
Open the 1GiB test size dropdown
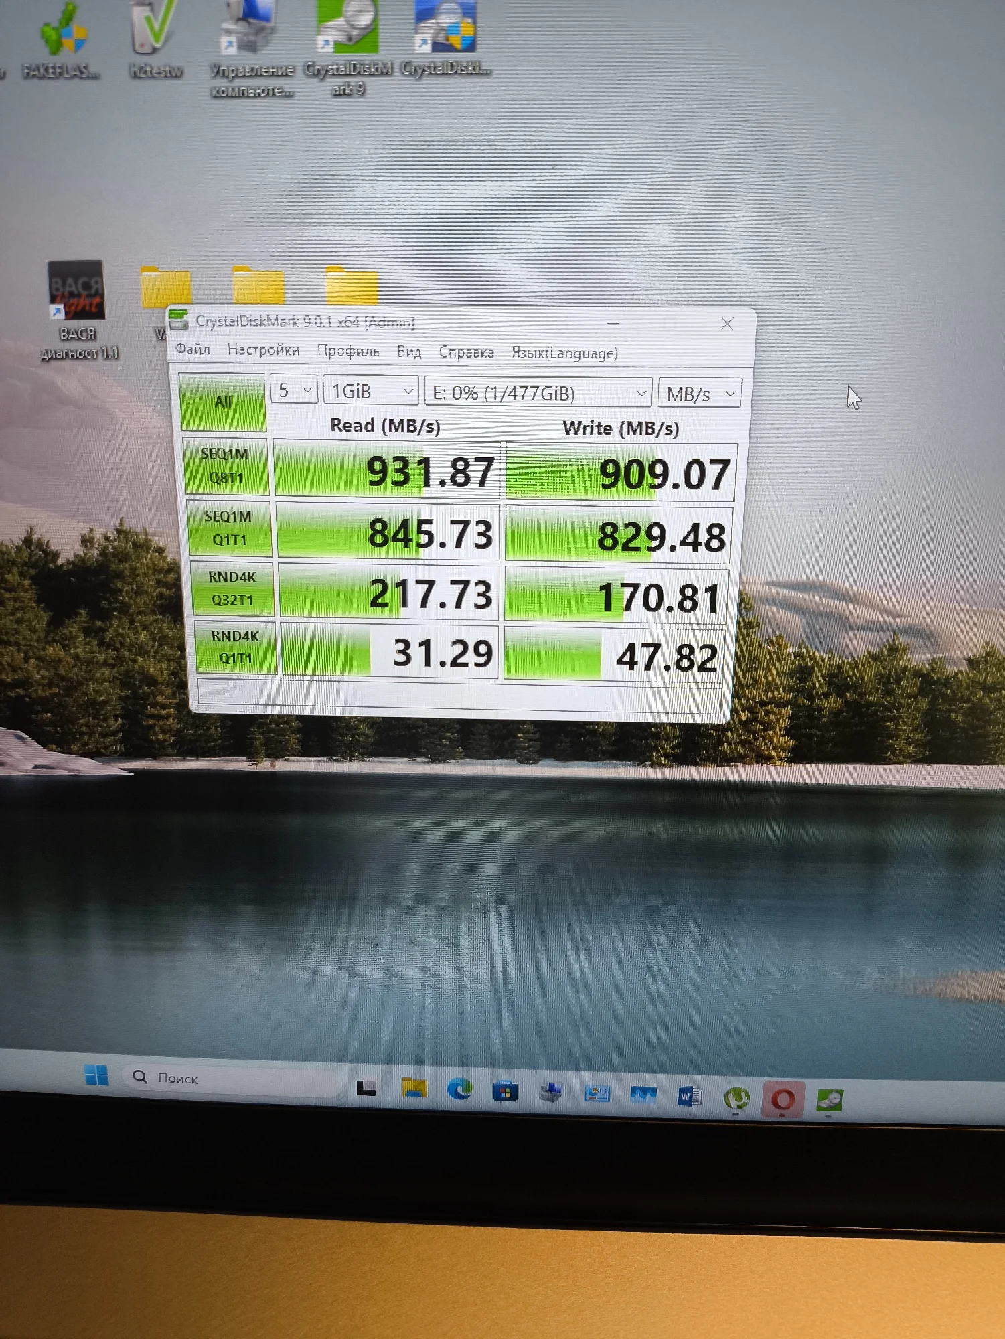[371, 392]
